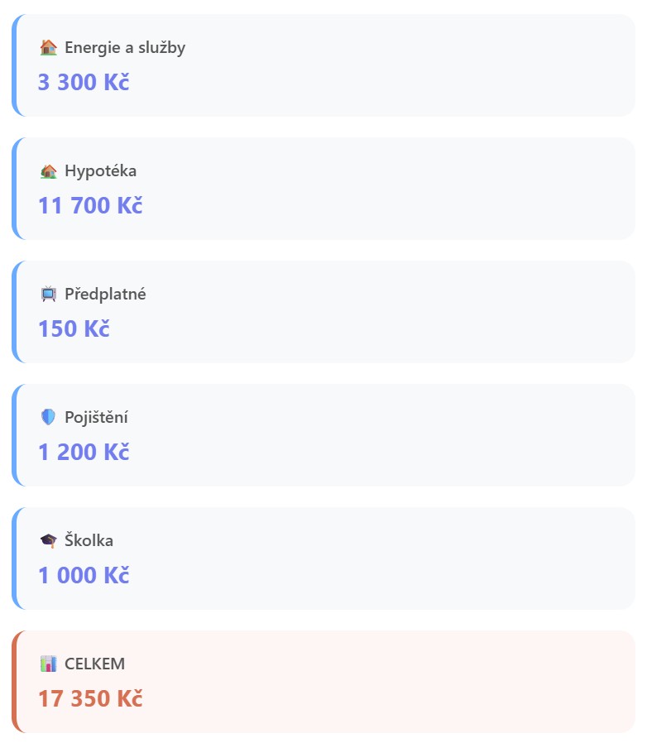666x743 pixels.
Task: Select the Hypotéka label text
Action: point(101,171)
